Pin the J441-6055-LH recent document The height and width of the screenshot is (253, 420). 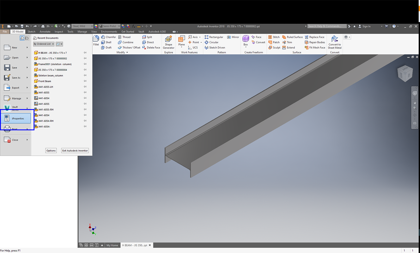(85, 87)
